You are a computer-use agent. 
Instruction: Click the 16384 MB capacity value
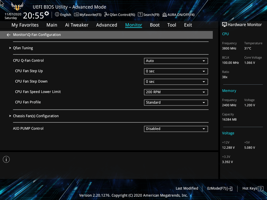click(x=229, y=120)
